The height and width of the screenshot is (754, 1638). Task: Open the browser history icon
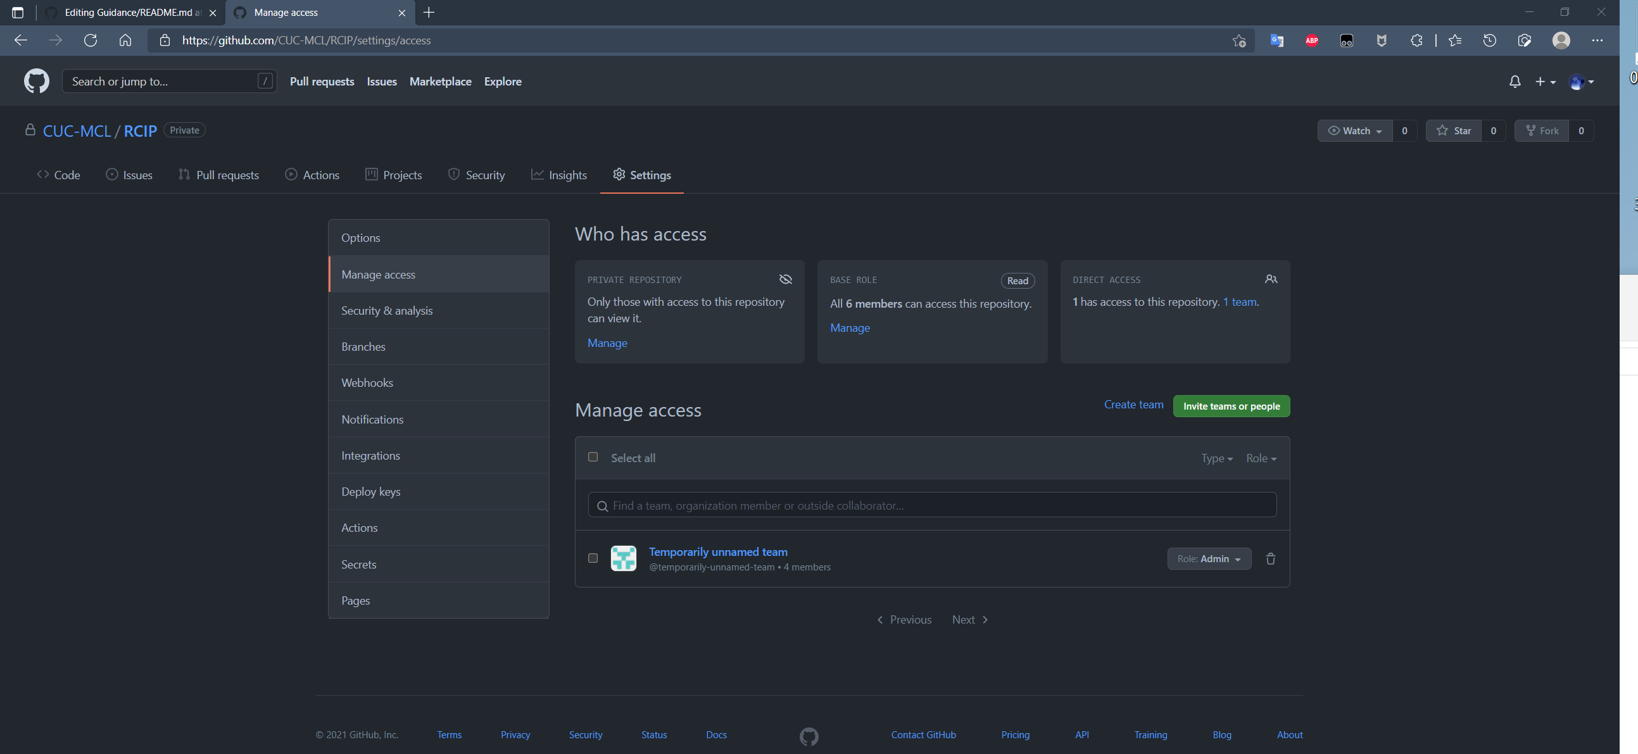click(x=1489, y=41)
